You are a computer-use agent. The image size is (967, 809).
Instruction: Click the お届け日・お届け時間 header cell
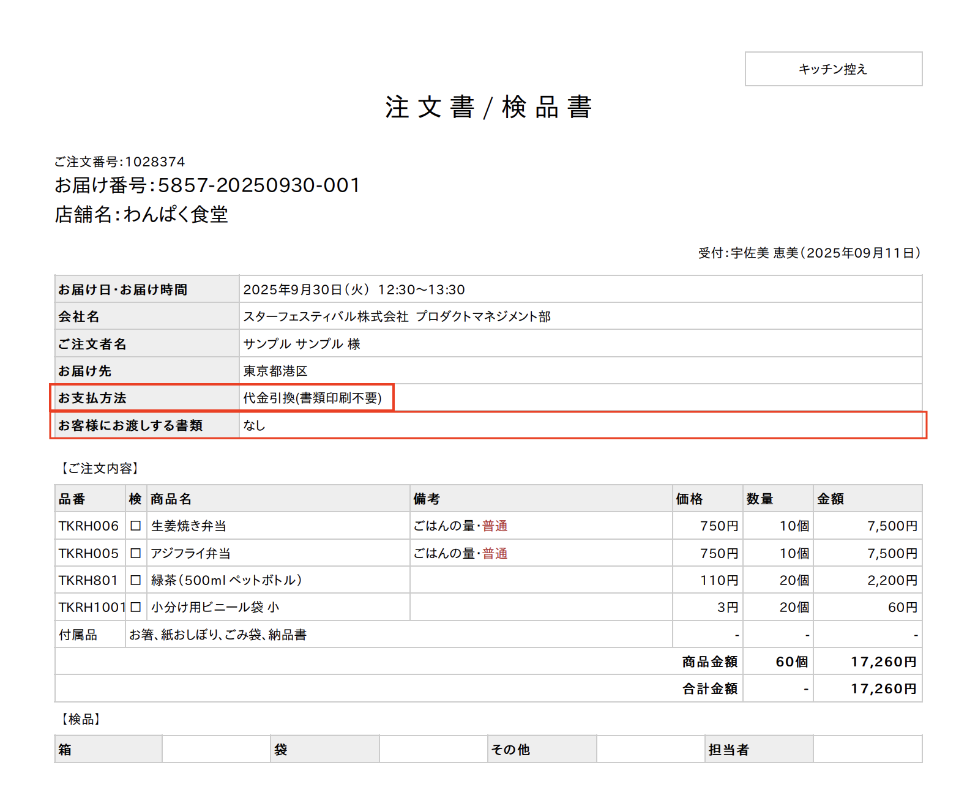[147, 289]
